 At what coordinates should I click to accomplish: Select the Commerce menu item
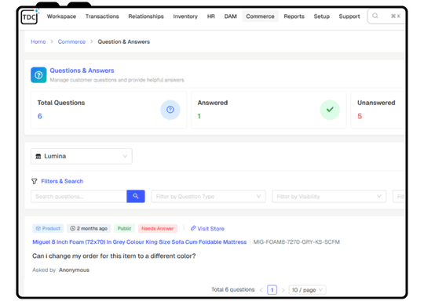click(260, 16)
